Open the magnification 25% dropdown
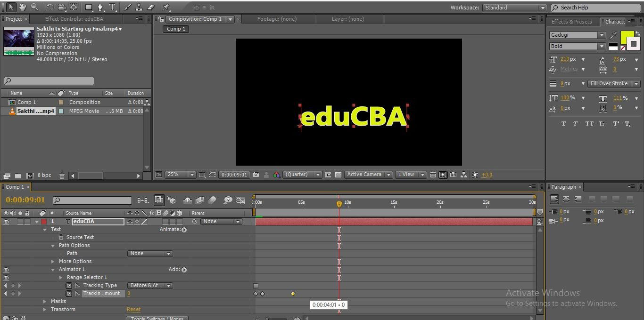Screen dimensions: 644x320 click(x=180, y=175)
